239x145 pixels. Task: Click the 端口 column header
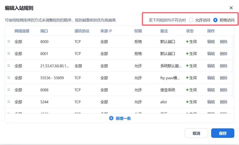click(x=44, y=31)
